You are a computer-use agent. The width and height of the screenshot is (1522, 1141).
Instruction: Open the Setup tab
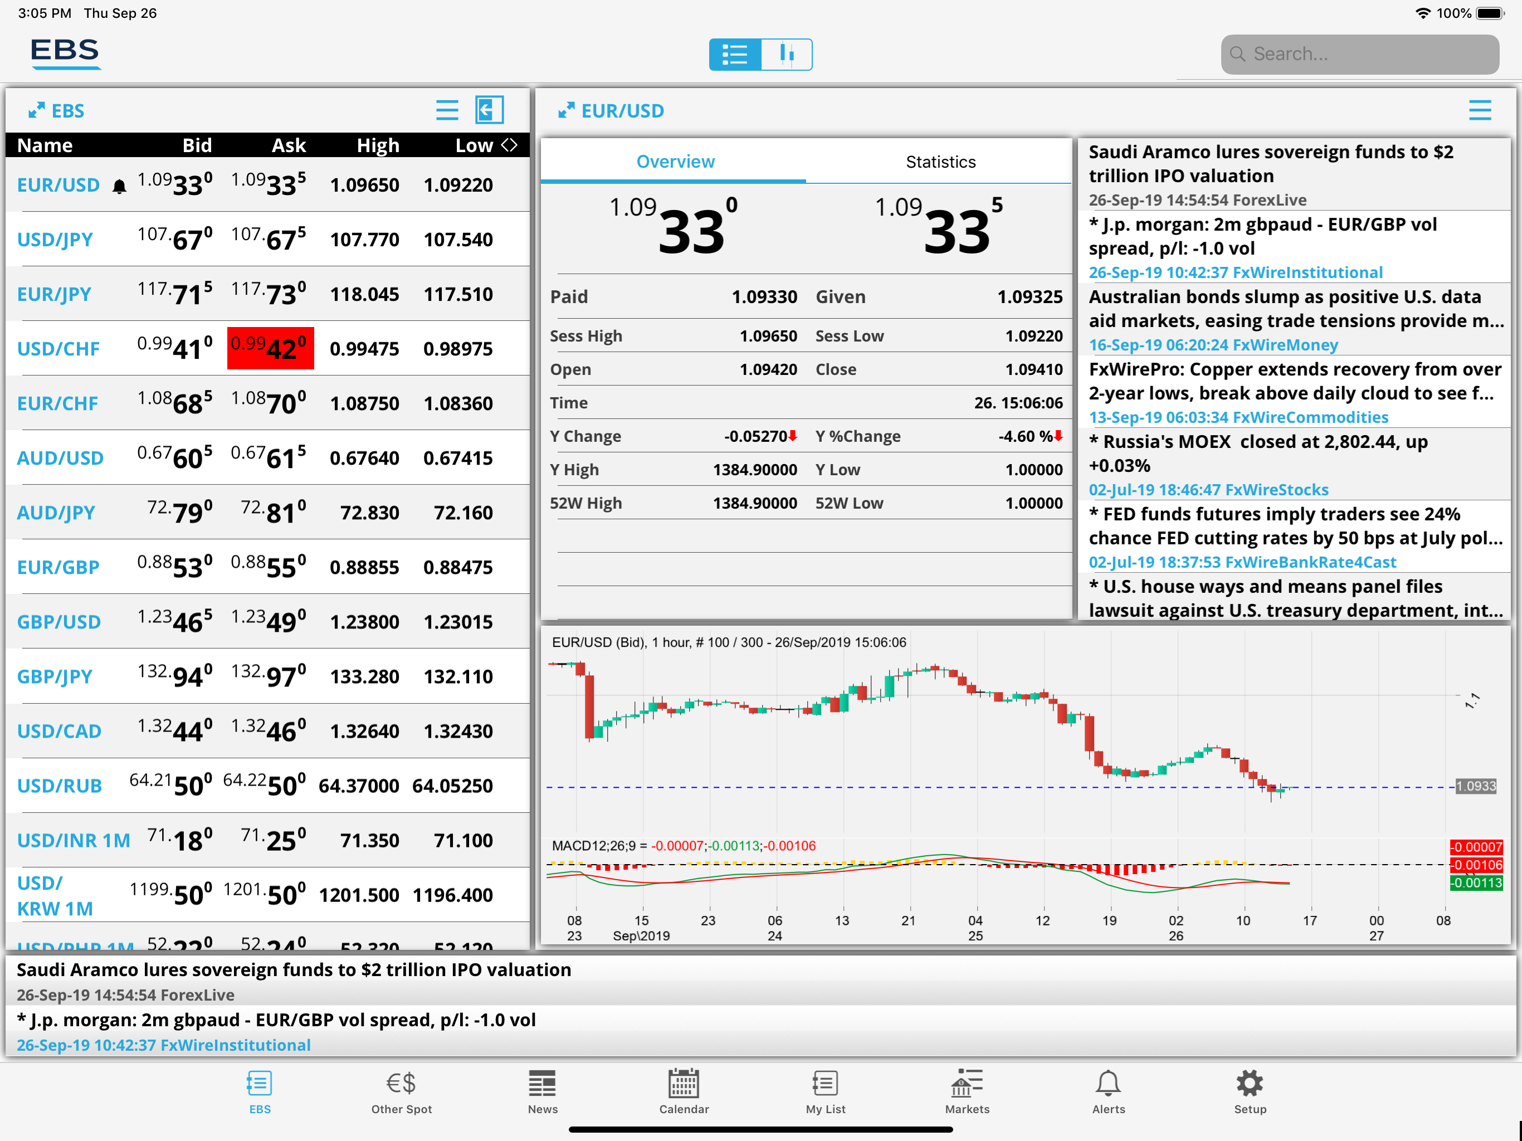tap(1250, 1091)
